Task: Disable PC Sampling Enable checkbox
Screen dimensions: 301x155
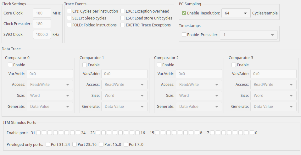Action: point(184,13)
